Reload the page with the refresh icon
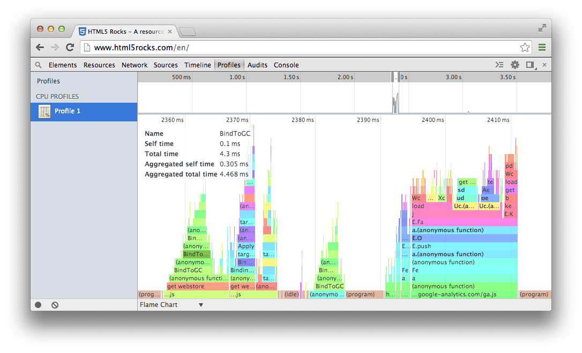This screenshot has height=353, width=582. (70, 47)
